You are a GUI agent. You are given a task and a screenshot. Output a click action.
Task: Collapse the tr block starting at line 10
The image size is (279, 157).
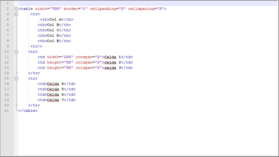click(x=16, y=52)
